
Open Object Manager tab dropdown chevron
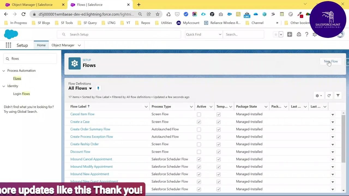[x=79, y=45]
